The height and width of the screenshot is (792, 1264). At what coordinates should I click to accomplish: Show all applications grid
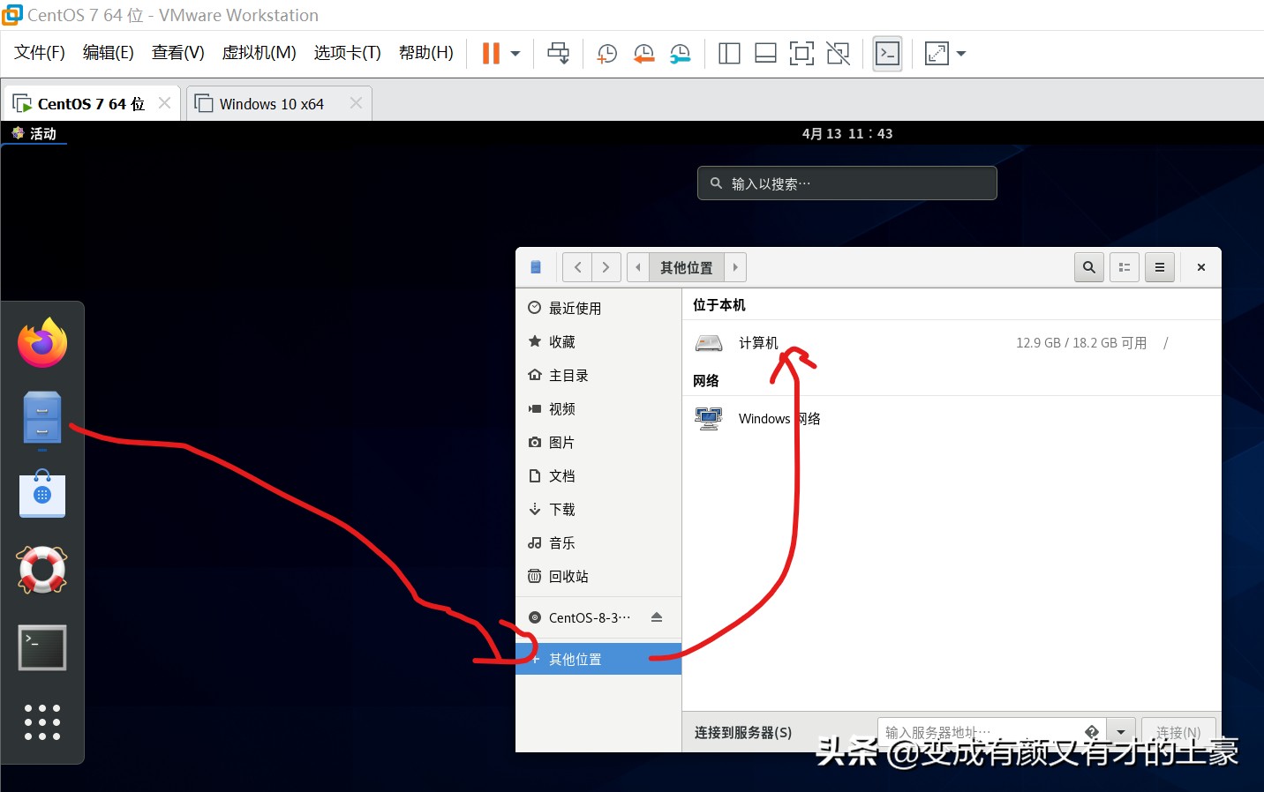pyautogui.click(x=42, y=722)
